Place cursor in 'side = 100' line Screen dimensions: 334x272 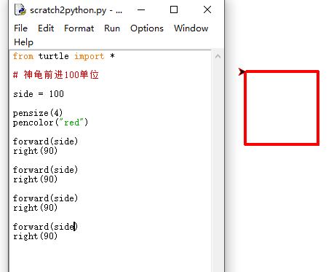point(39,94)
